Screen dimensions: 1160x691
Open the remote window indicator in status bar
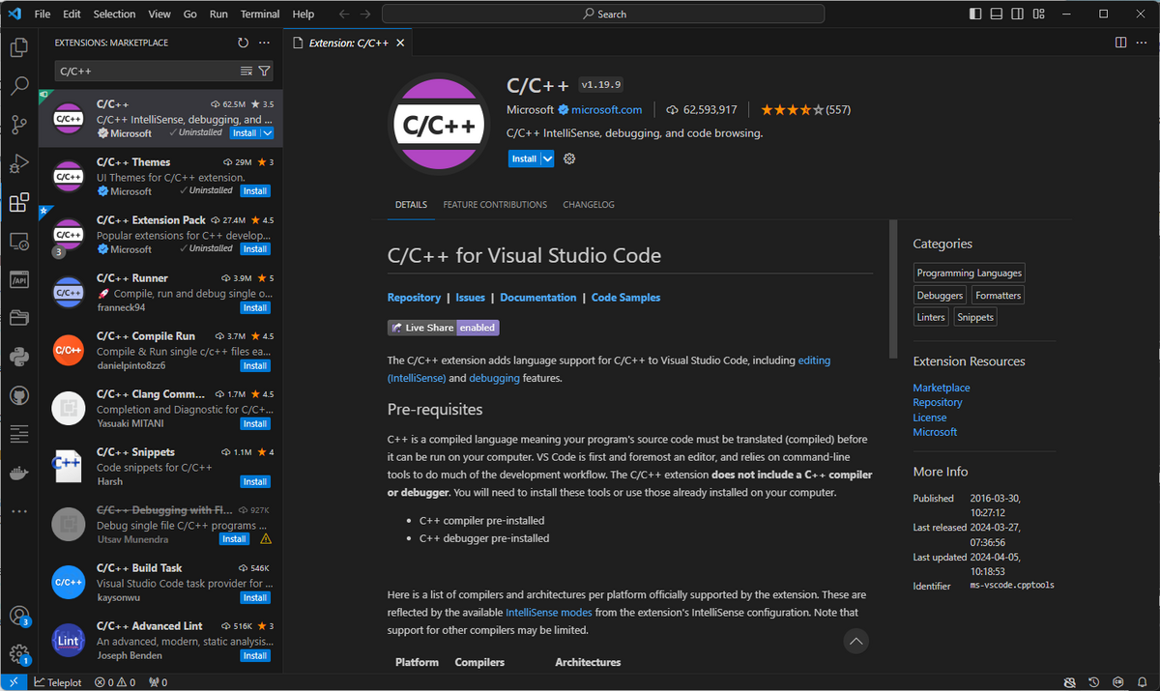(14, 682)
